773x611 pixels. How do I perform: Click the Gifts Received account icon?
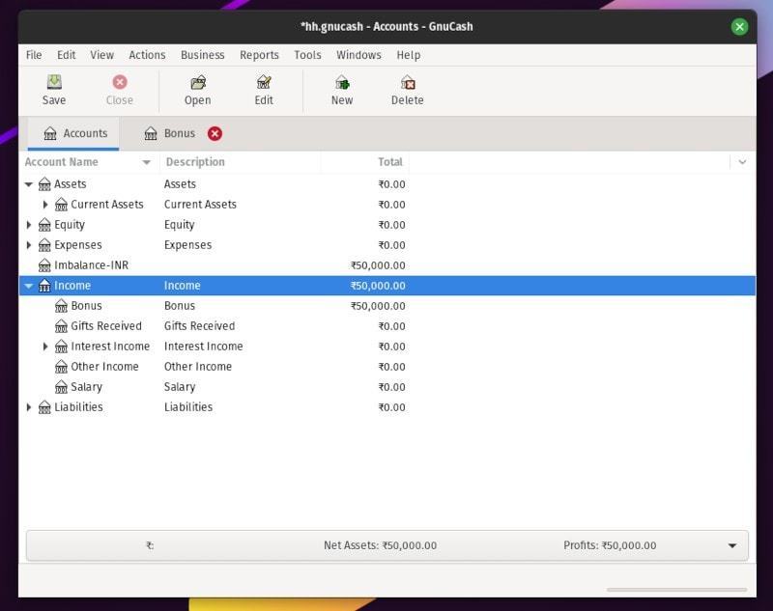61,326
